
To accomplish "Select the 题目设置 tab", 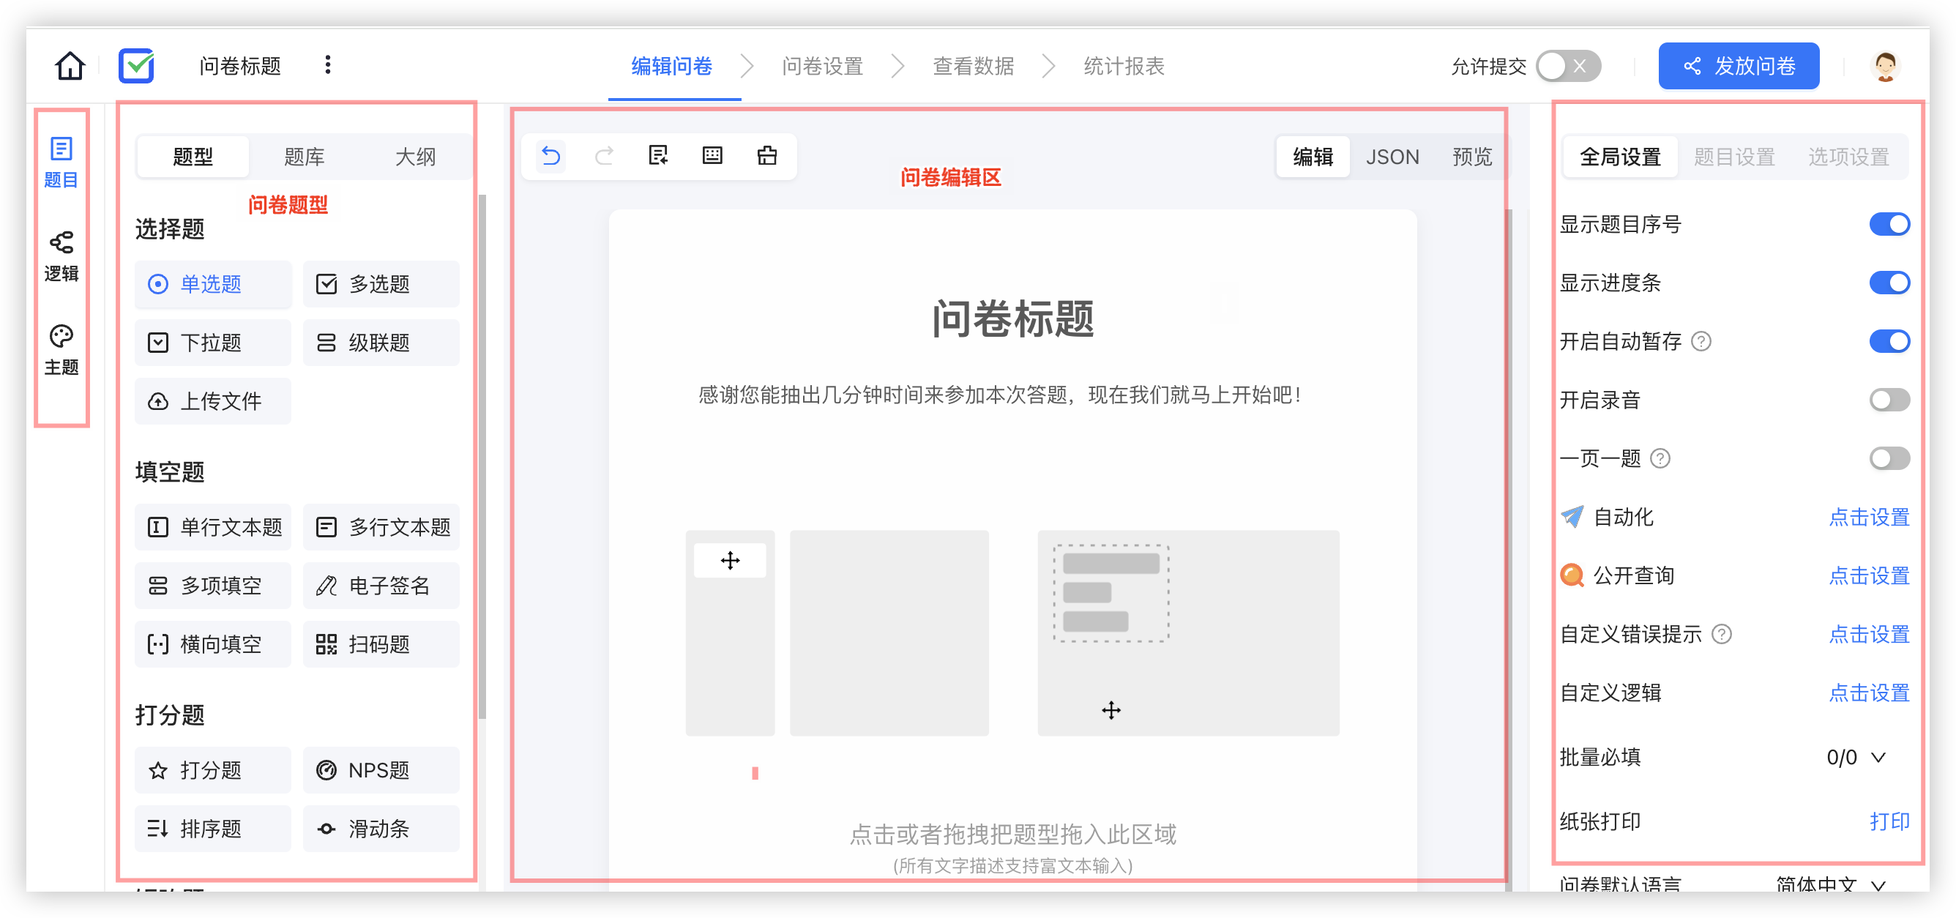I will coord(1733,157).
